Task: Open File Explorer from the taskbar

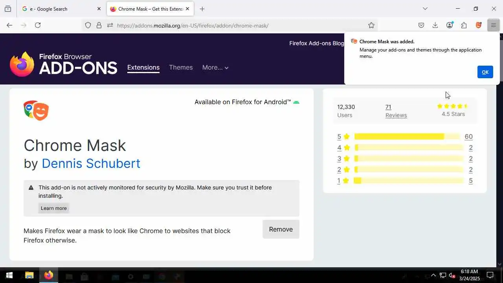Action: point(29,276)
